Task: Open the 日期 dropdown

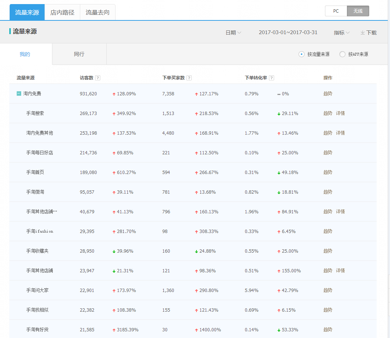Action: [x=233, y=33]
